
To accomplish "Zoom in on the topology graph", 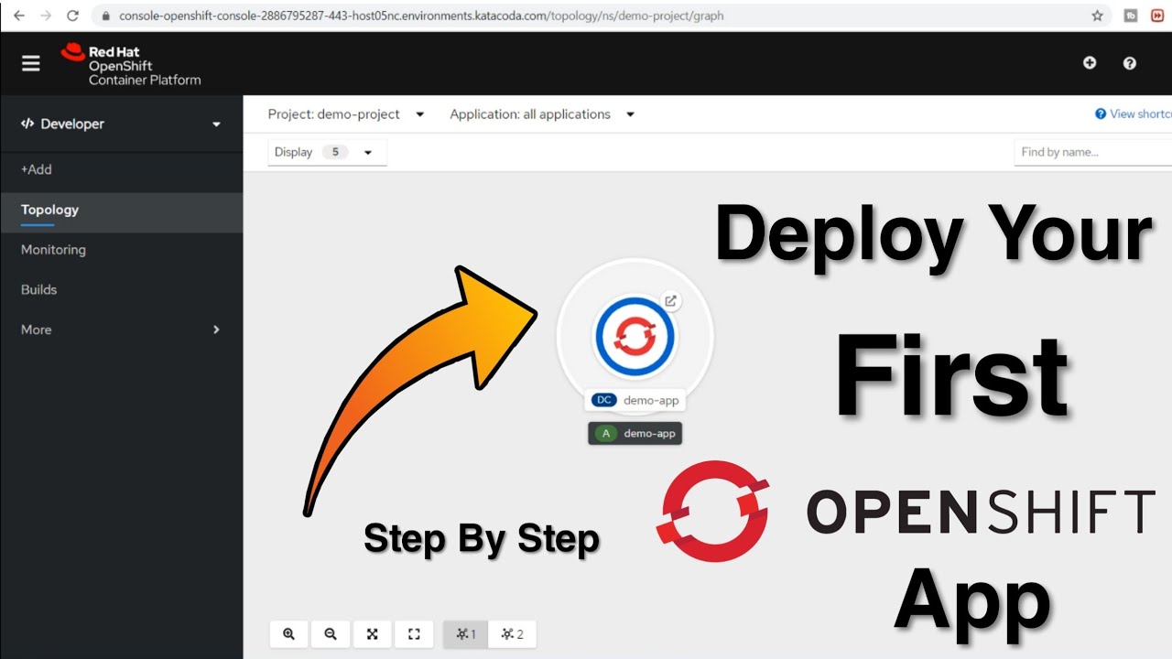I will 288,634.
